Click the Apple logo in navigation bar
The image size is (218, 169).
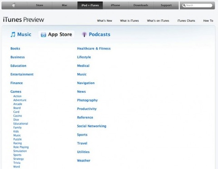(x=14, y=5)
